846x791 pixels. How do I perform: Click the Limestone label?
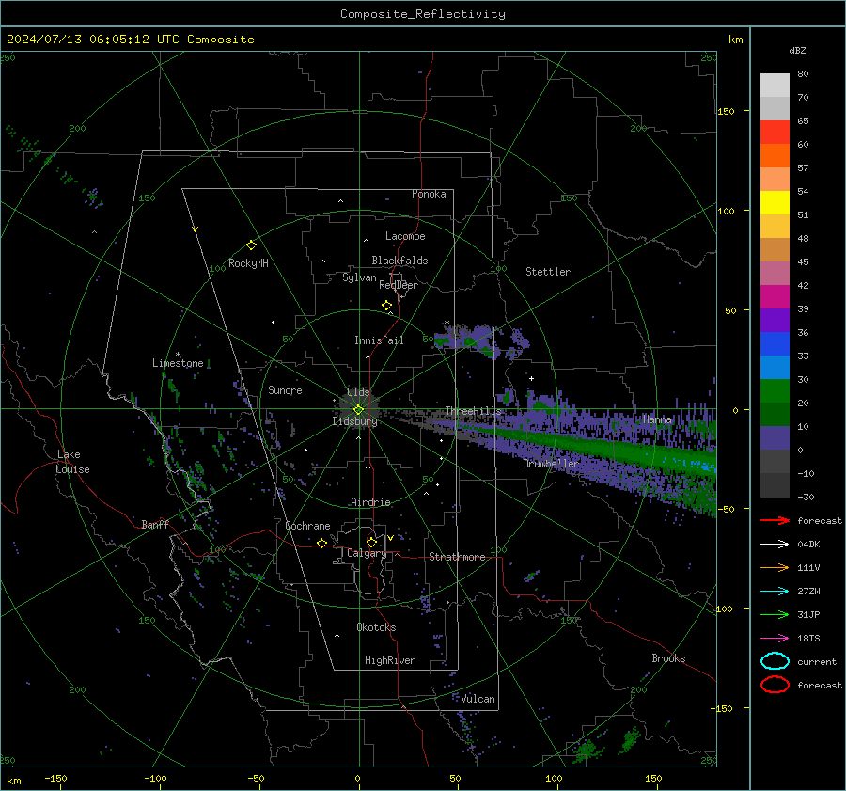pos(178,363)
